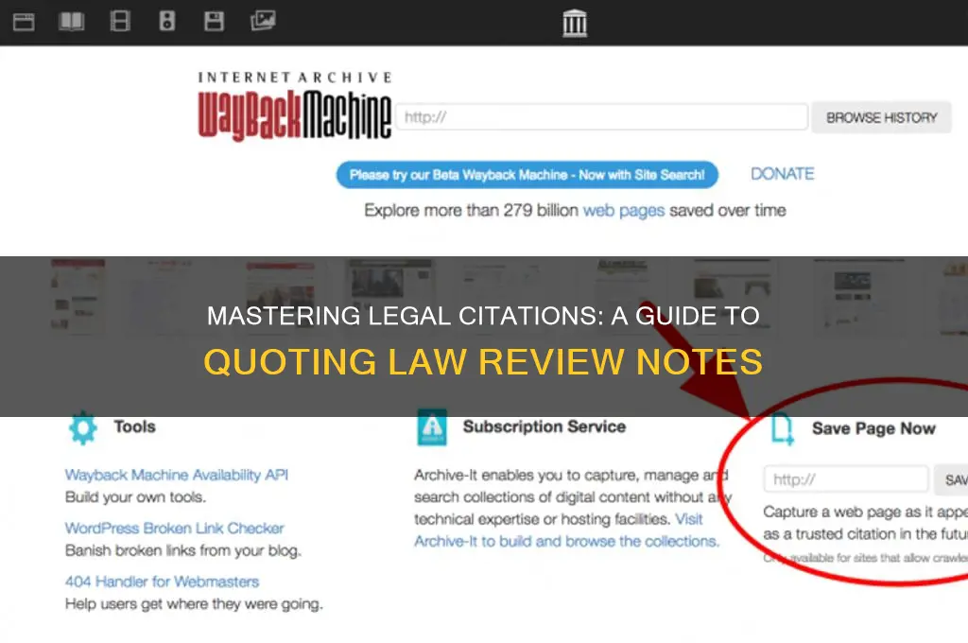Viewport: 968px width, 643px height.
Task: Click the Subscription Service heading
Action: 544,426
